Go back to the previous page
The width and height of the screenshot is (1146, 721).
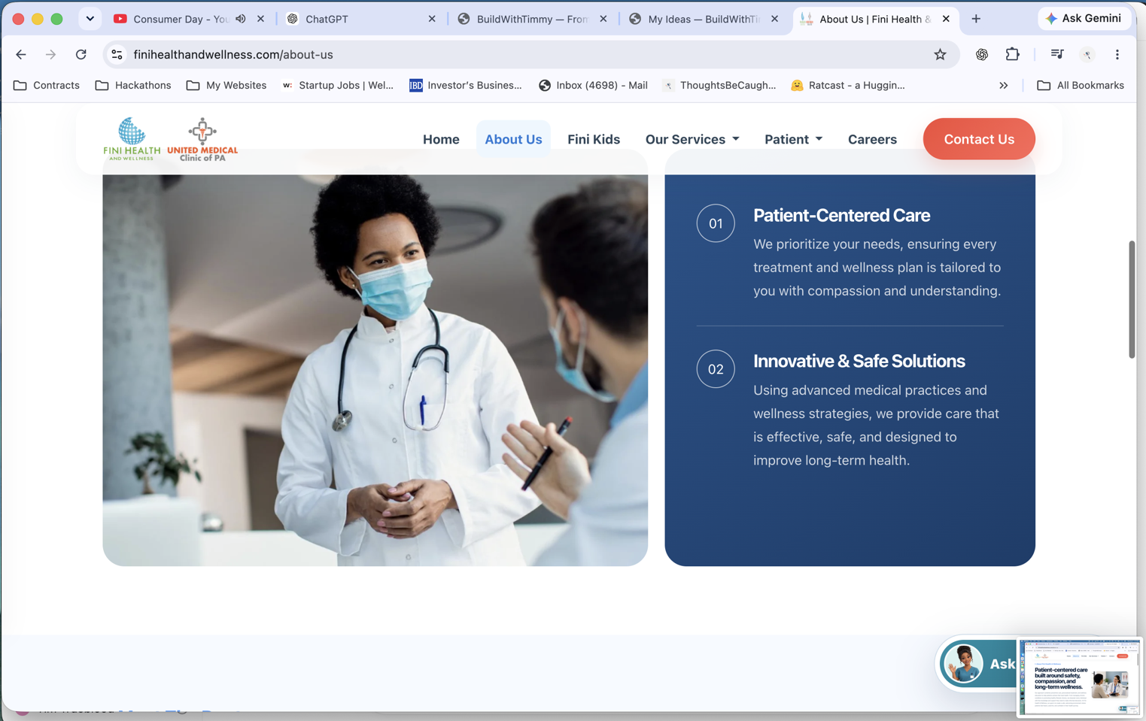21,54
